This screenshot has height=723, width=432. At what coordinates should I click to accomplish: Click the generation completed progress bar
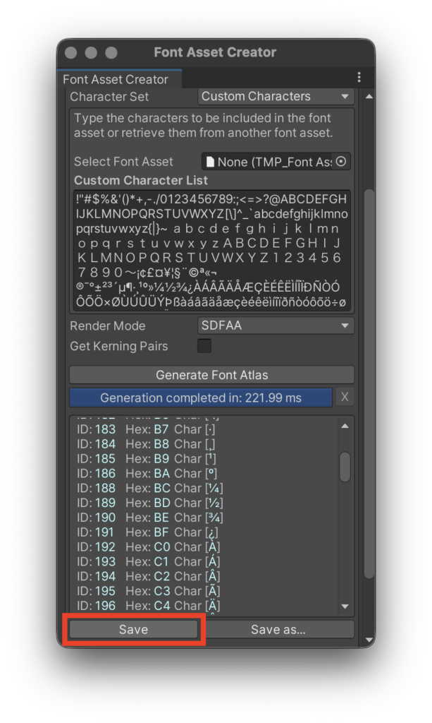tap(201, 398)
